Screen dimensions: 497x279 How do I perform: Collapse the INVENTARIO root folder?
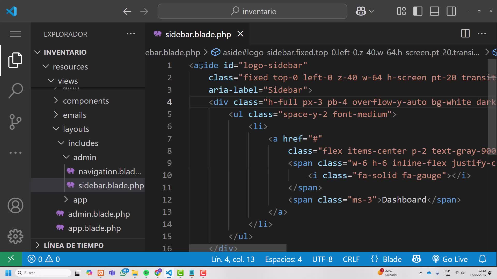(x=37, y=52)
